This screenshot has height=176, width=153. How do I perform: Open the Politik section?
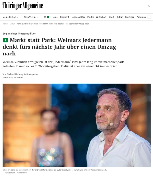point(91,17)
